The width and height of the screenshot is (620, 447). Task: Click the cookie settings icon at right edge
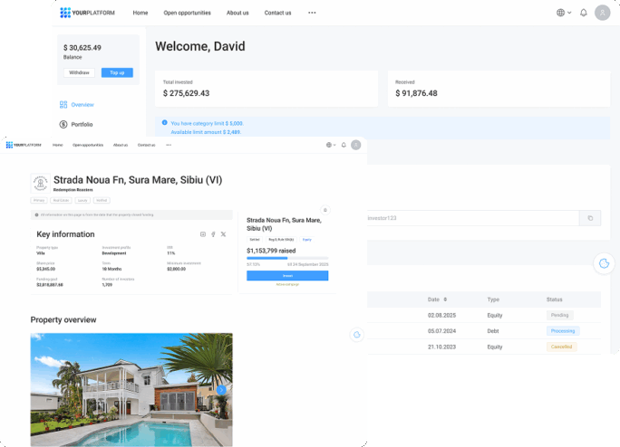point(604,263)
